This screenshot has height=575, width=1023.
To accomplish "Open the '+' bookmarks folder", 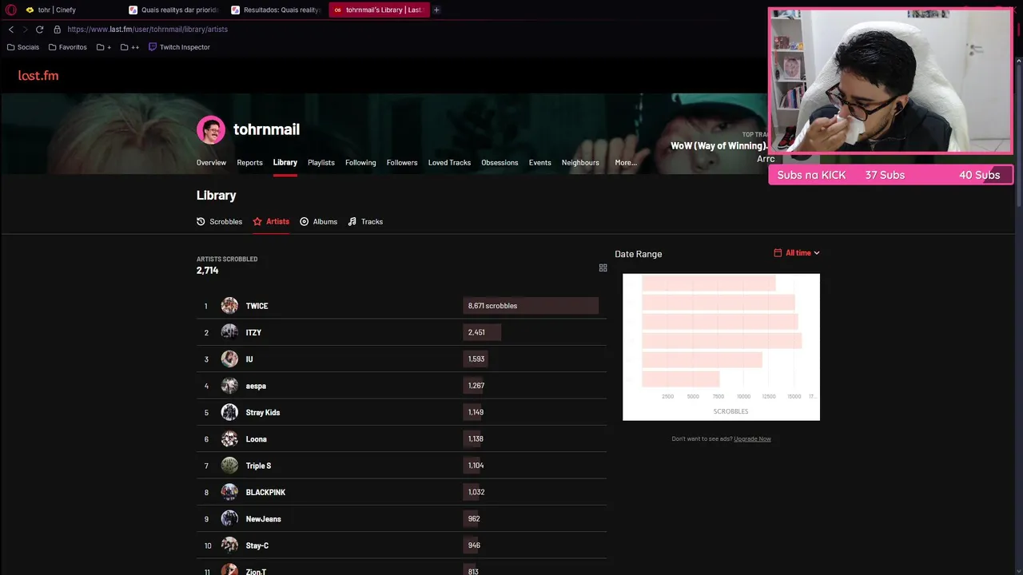I will pyautogui.click(x=104, y=47).
